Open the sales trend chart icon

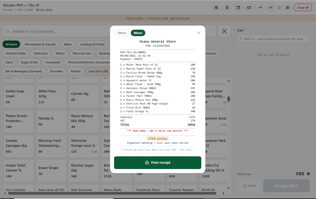(260, 8)
